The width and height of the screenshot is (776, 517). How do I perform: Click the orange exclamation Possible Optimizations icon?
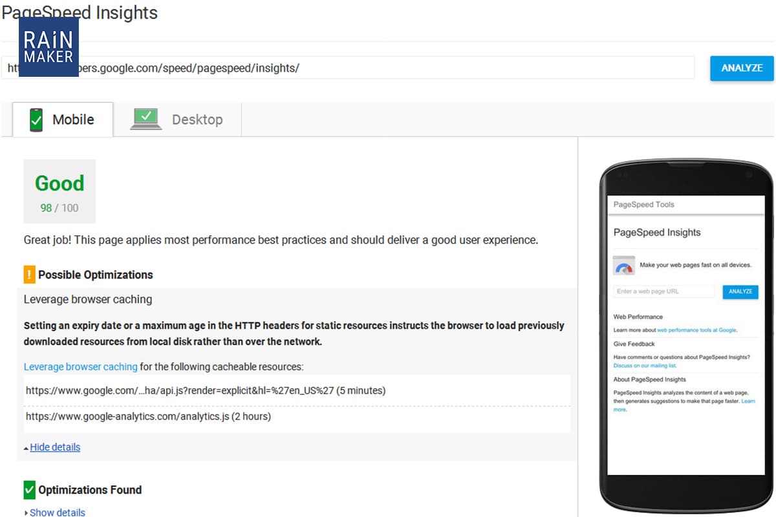[30, 275]
